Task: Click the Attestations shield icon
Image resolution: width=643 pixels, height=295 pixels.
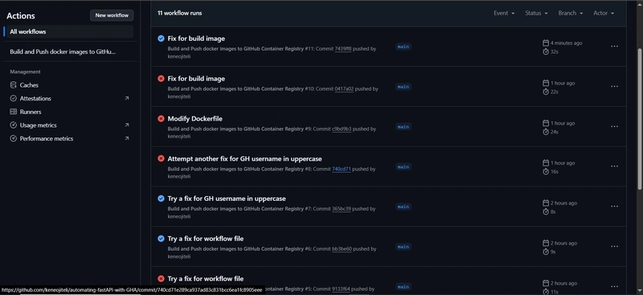Action: pos(13,99)
